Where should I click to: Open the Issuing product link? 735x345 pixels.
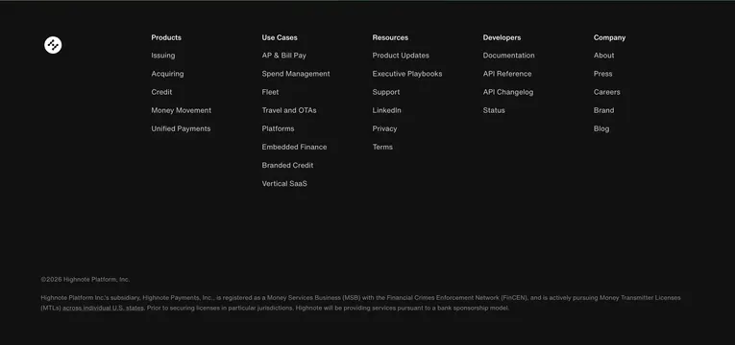tap(163, 56)
